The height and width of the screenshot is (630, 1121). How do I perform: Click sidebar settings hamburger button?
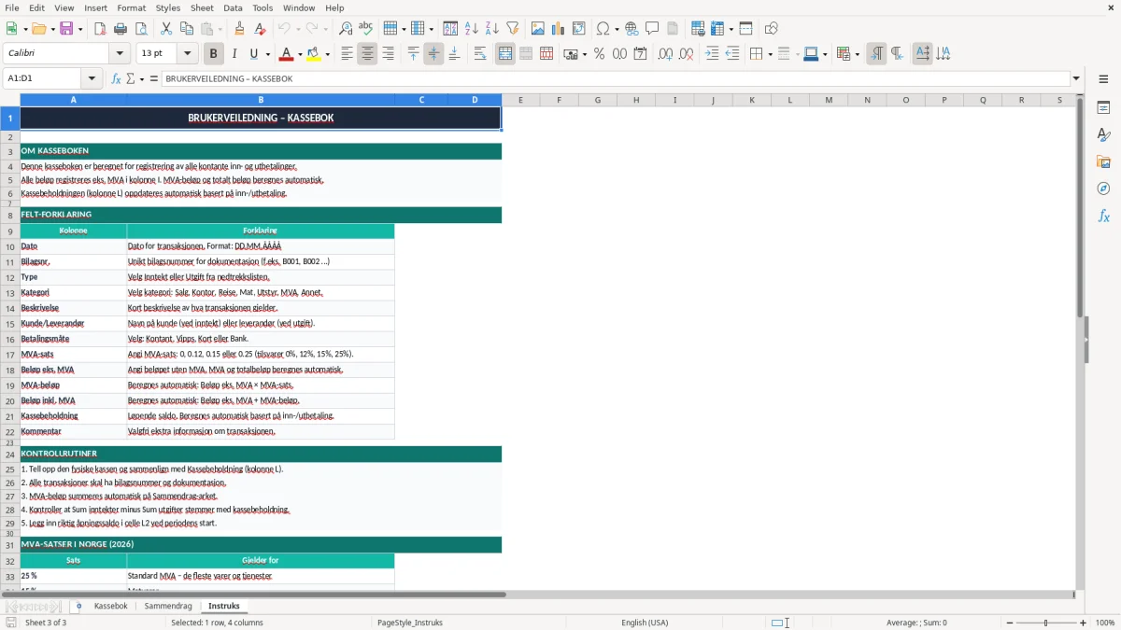(x=1103, y=78)
